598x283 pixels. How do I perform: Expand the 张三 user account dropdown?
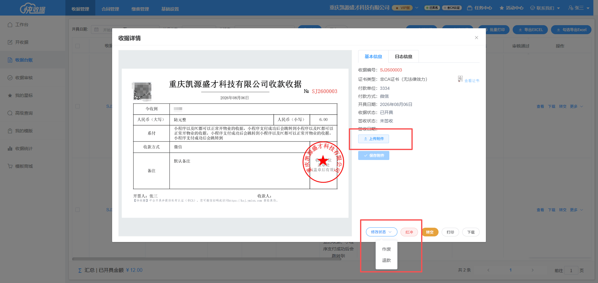pyautogui.click(x=579, y=8)
